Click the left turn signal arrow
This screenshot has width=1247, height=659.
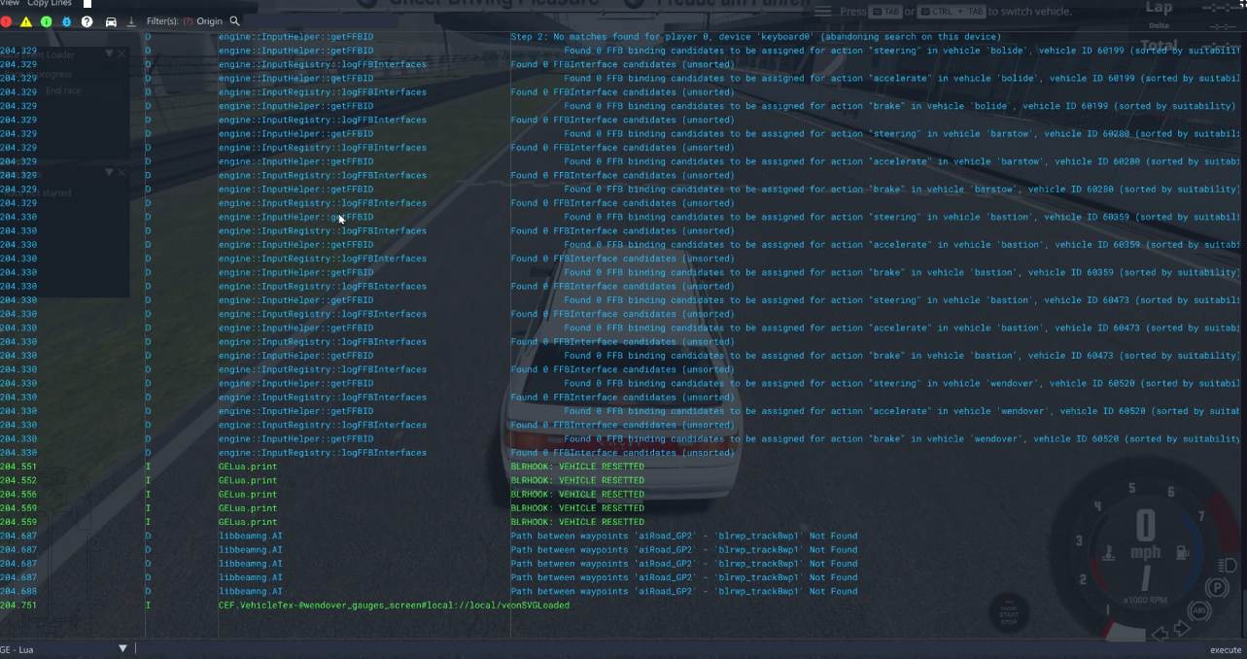pos(1160,634)
